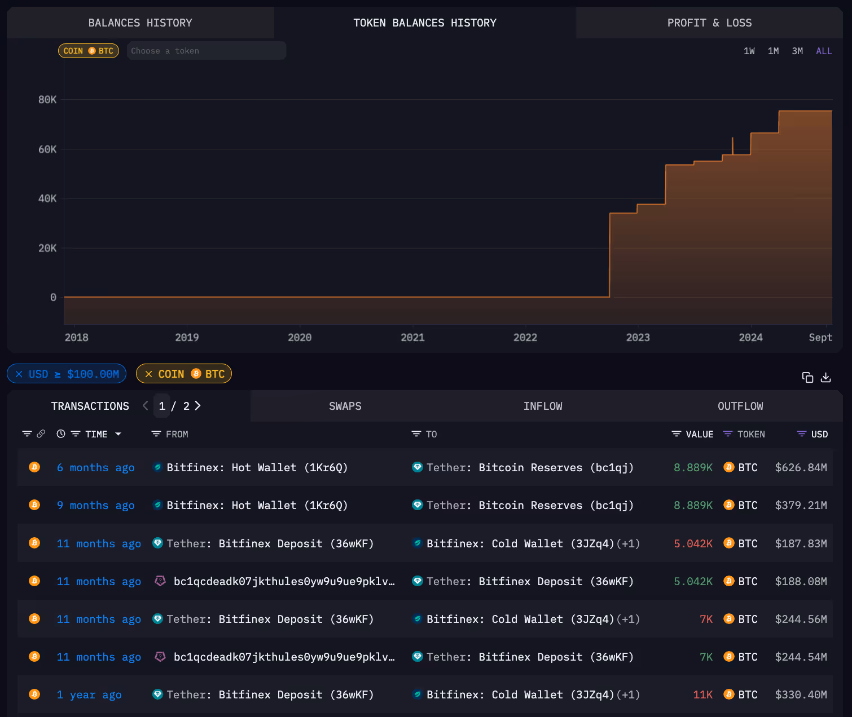Switch to the PROFIT & LOSS tab
The height and width of the screenshot is (717, 852).
[x=709, y=23]
